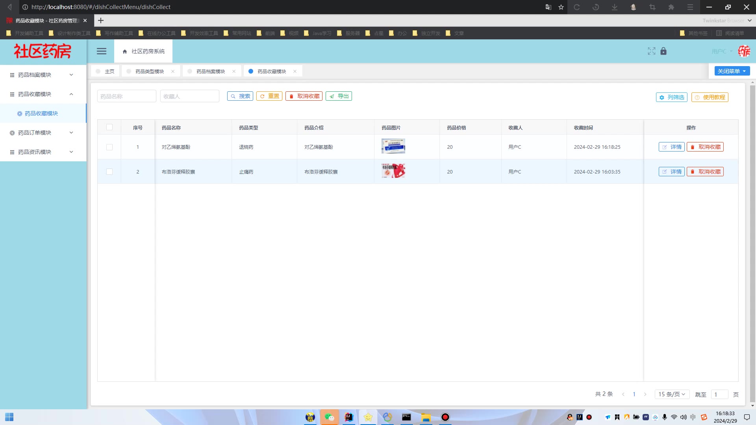This screenshot has width=756, height=425.
Task: Switch to the 药品类型模块 tab
Action: tap(150, 71)
